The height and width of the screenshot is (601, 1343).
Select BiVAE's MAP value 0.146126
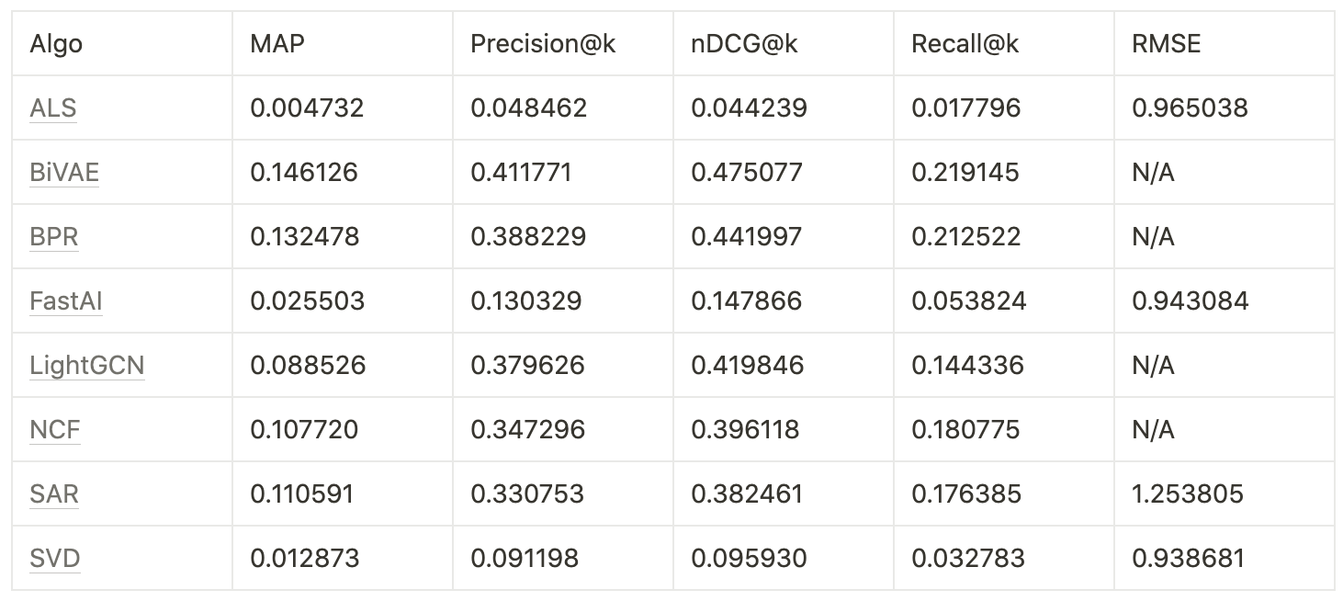[x=303, y=173]
